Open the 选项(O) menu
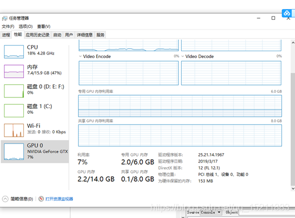Image resolution: width=295 pixels, height=218 pixels. [26, 26]
